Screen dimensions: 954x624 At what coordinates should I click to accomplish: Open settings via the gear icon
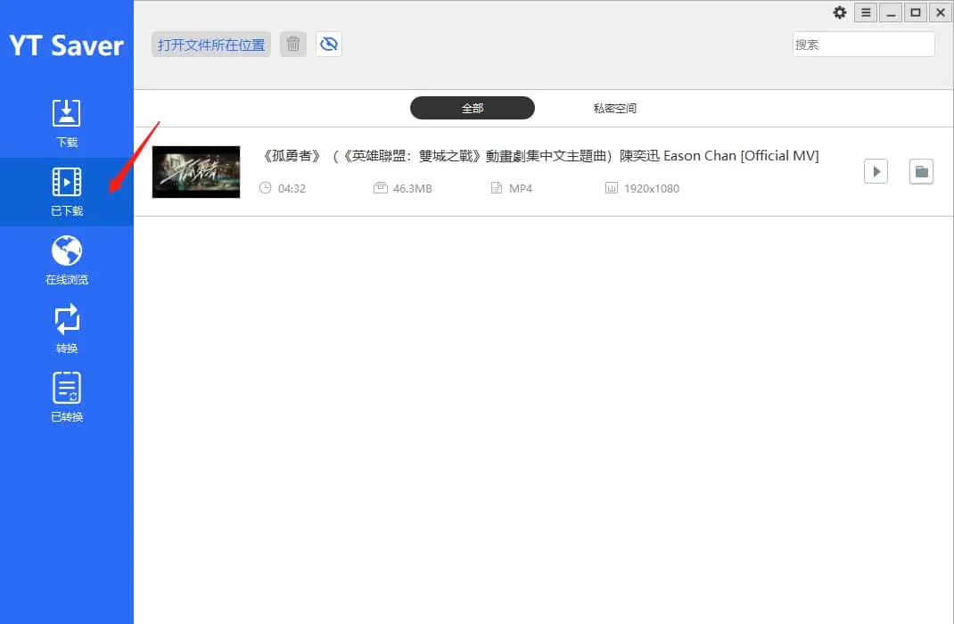(x=840, y=12)
